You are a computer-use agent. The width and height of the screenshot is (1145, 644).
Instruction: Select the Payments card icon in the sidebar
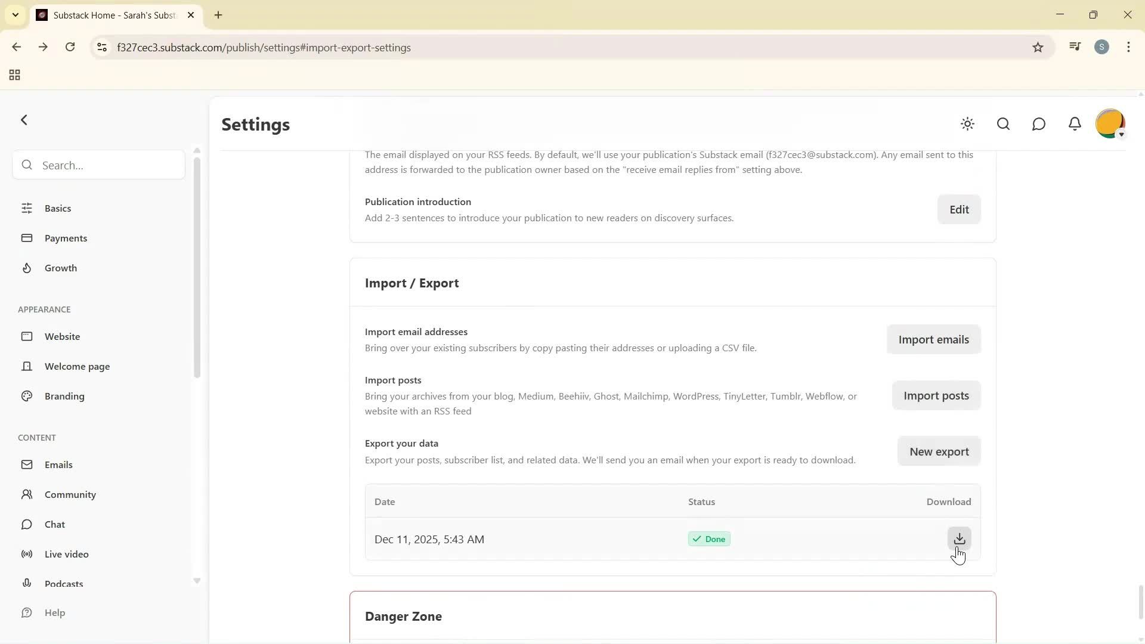27,238
